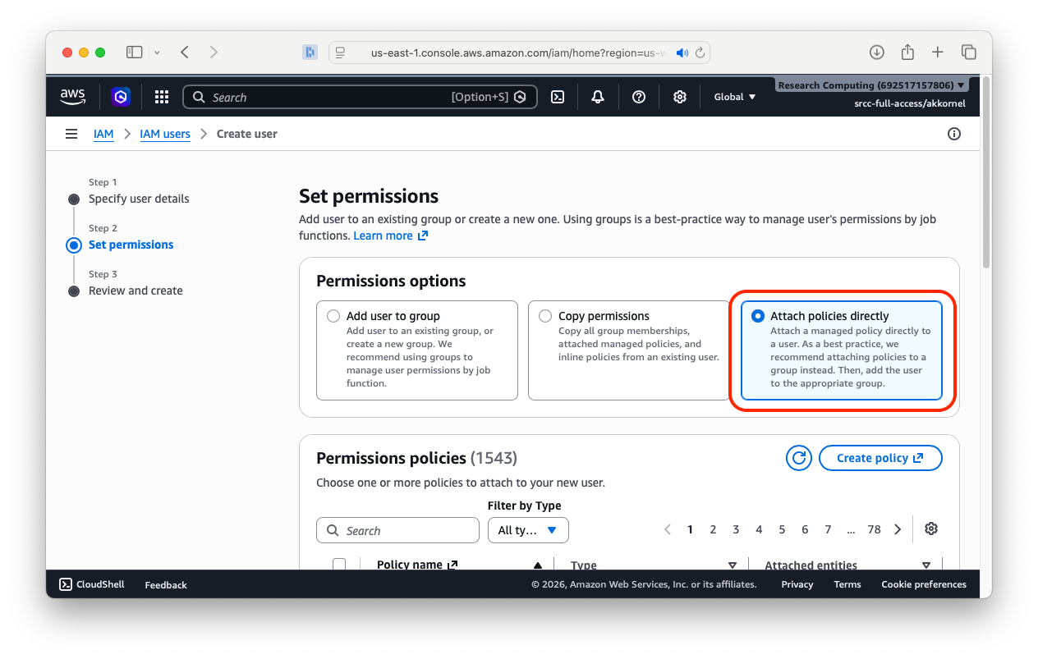Screen dimensions: 1038x659
Task: Open the IAM breadcrumb link
Action: (x=103, y=134)
